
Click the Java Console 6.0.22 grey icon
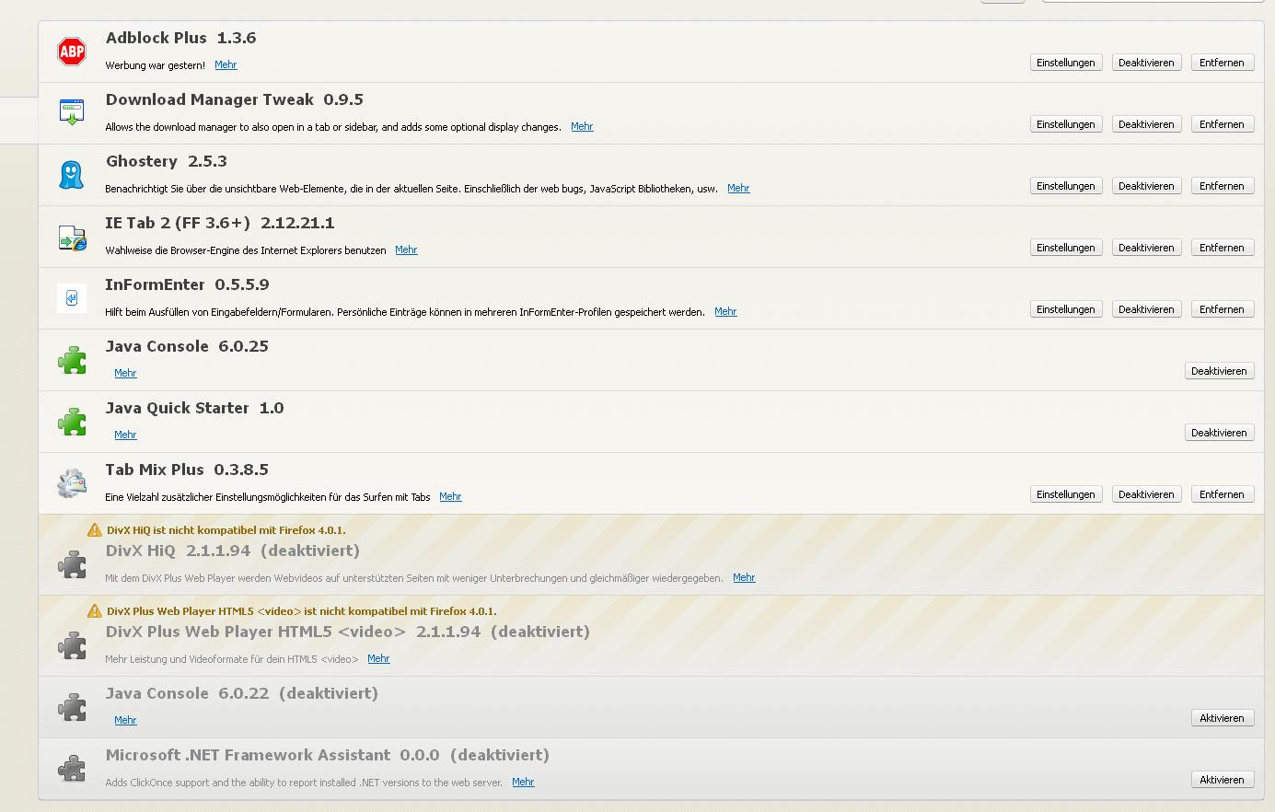(x=72, y=707)
